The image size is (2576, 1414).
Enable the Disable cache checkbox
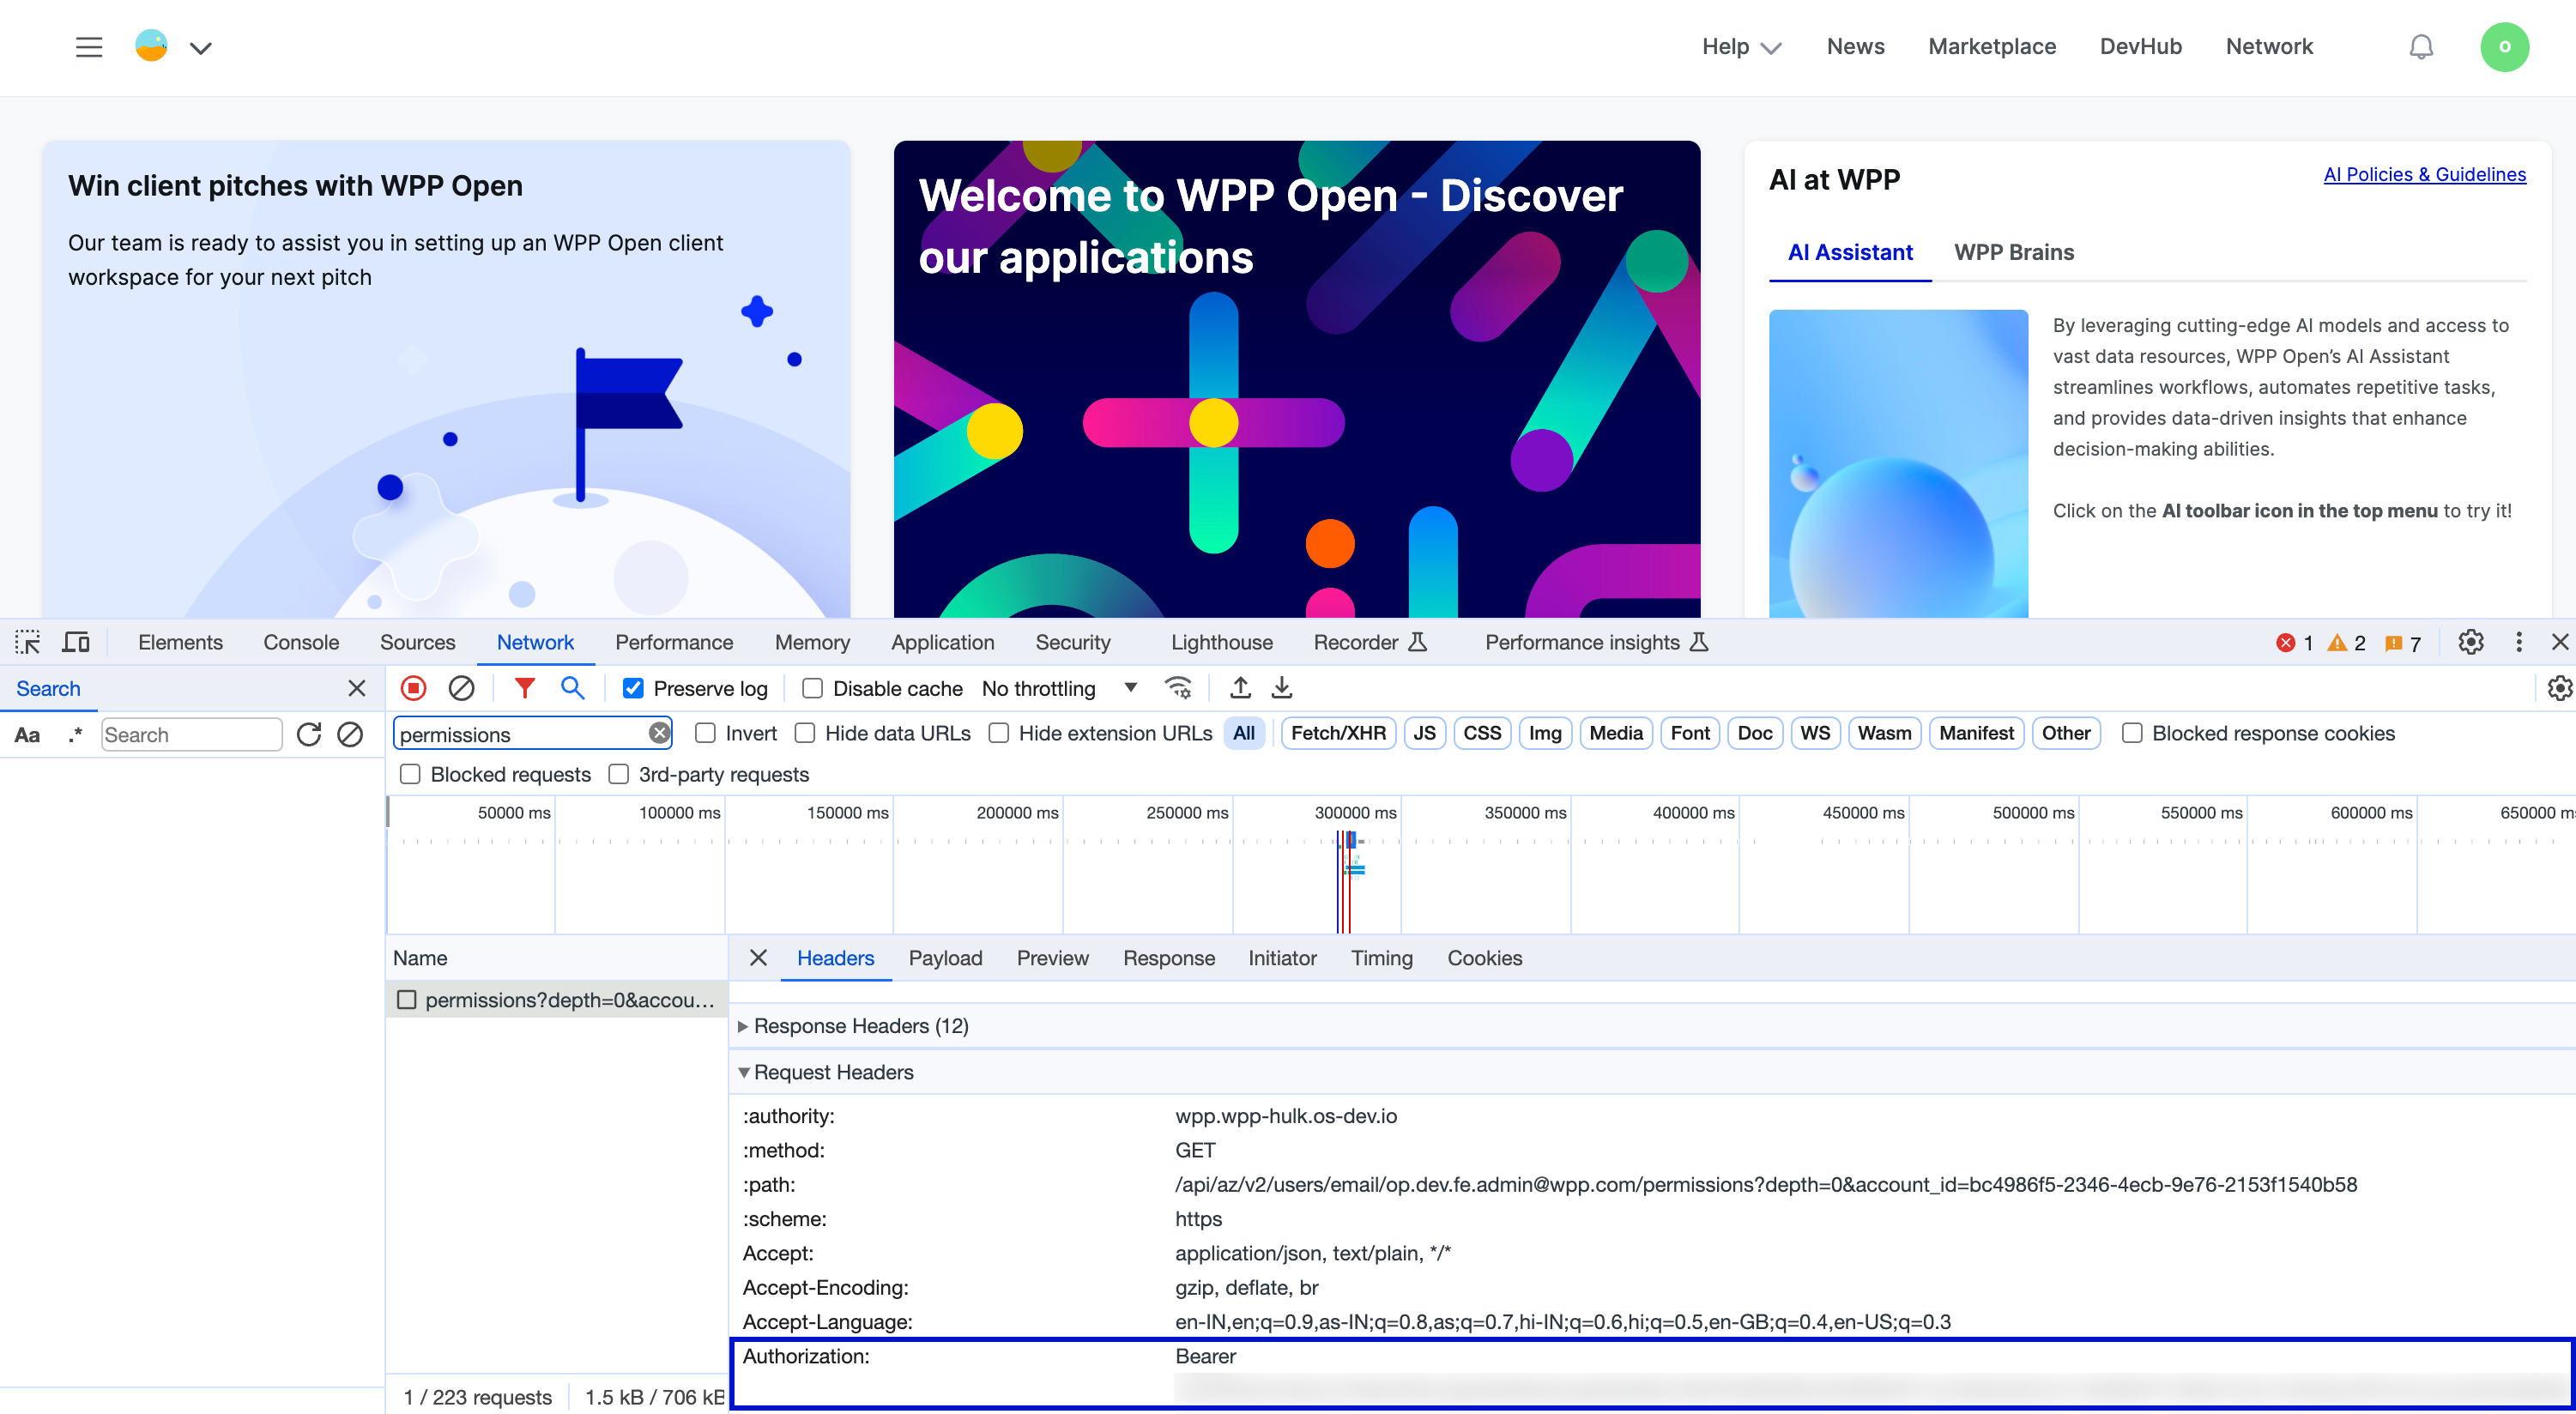(x=813, y=689)
